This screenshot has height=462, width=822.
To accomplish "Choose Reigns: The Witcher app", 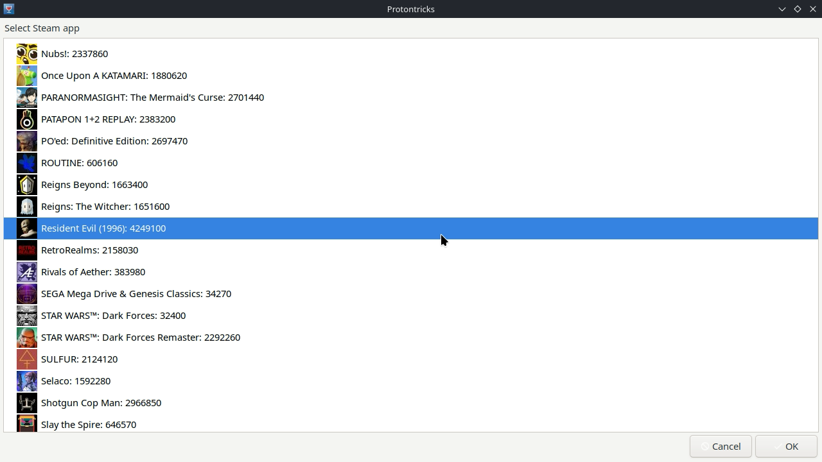I will click(x=105, y=207).
